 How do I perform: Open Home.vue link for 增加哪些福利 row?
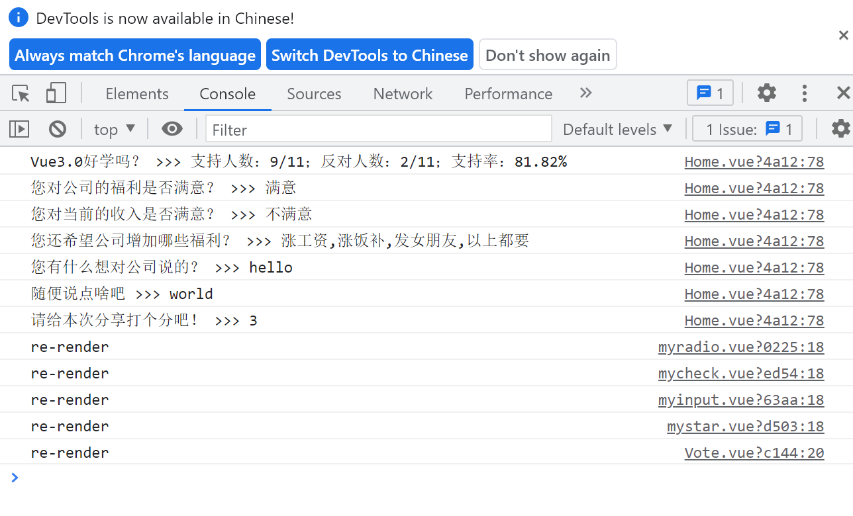[754, 241]
